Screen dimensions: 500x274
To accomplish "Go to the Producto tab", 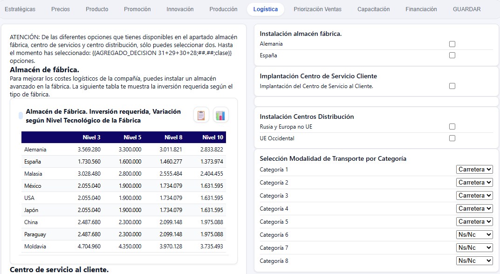I will (x=97, y=9).
